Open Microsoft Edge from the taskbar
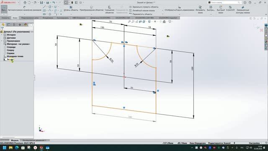This screenshot has width=268, height=151. 17,148
